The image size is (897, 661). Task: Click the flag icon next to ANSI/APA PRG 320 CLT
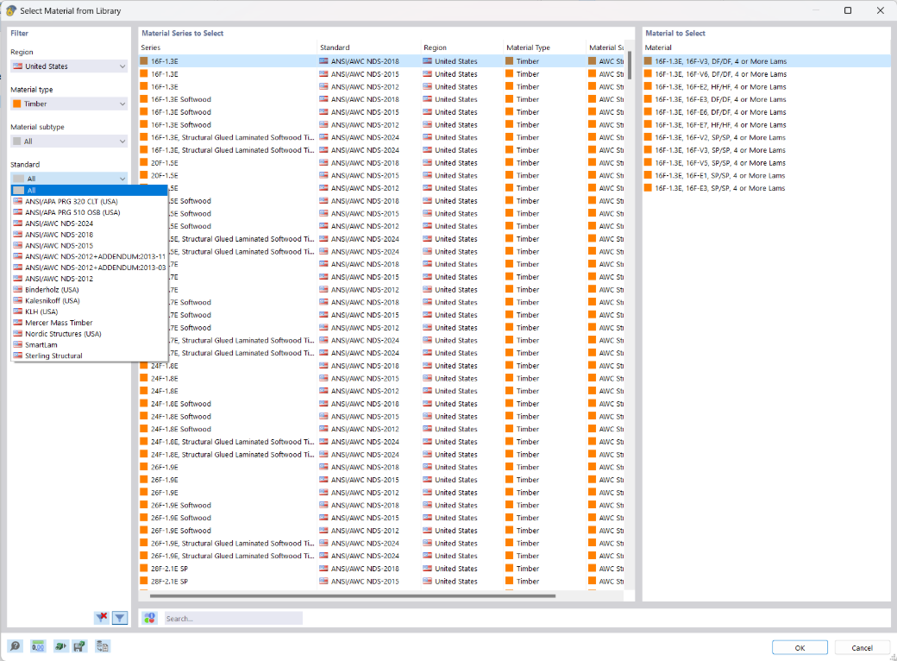[x=18, y=201]
